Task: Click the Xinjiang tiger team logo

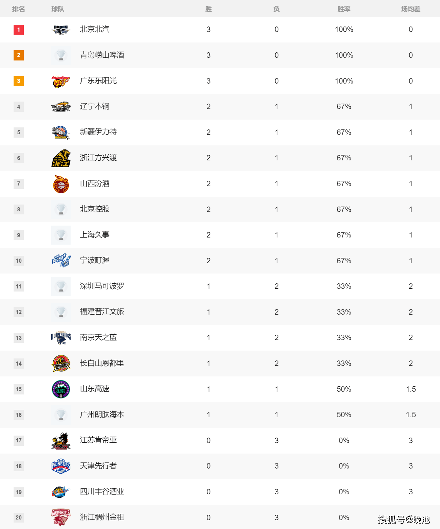Action: coord(61,133)
